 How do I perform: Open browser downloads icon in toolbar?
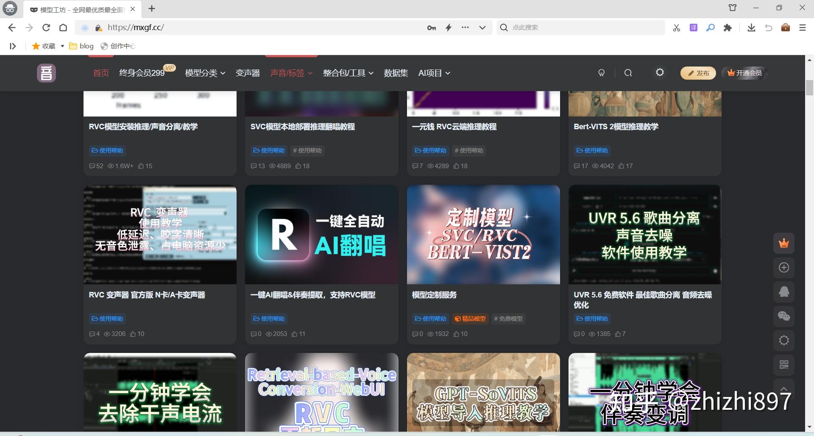pos(752,28)
